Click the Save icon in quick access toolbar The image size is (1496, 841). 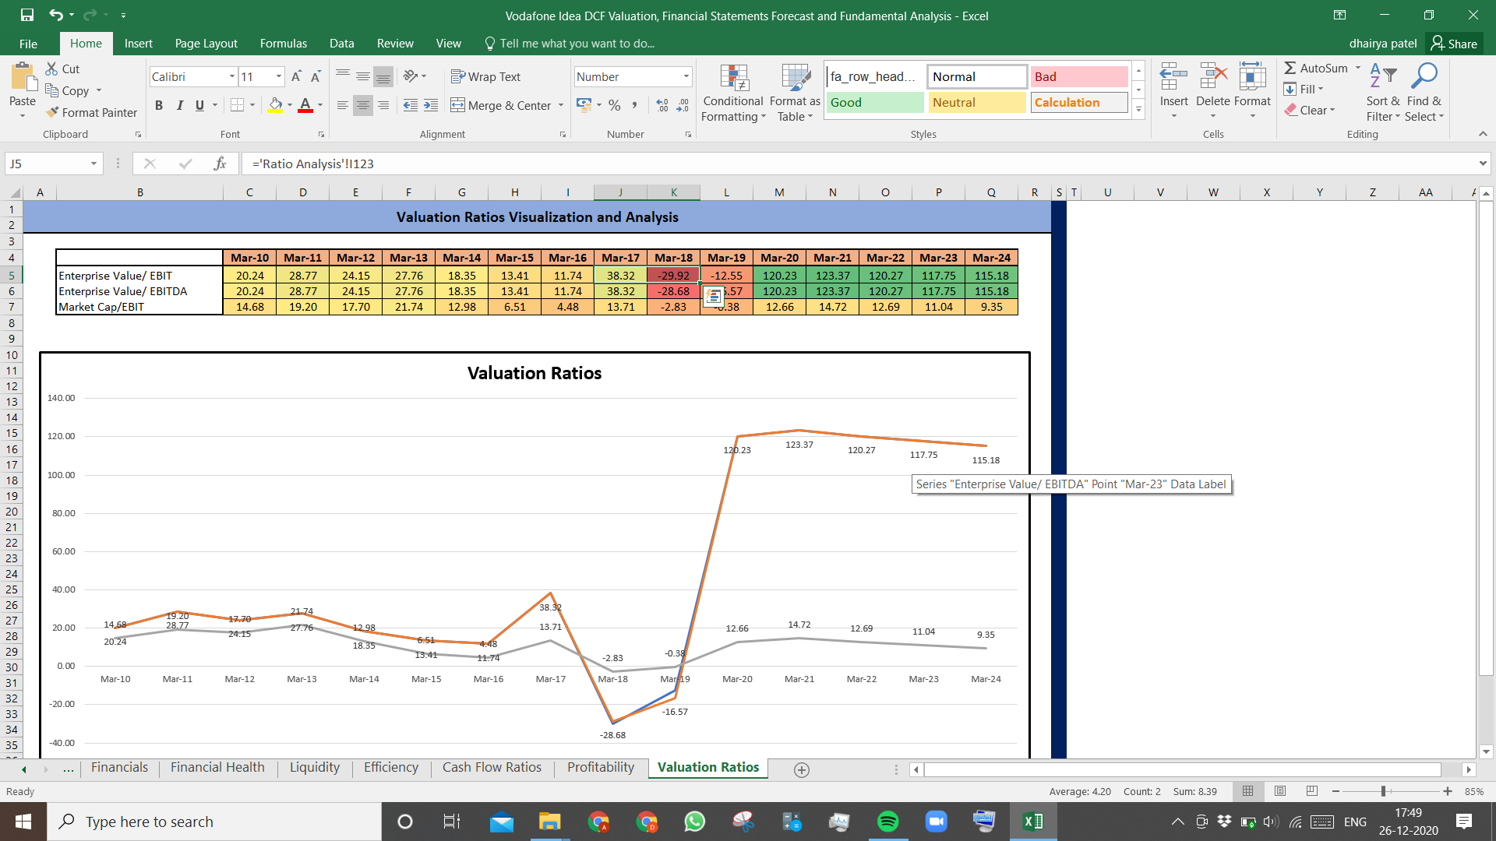[27, 15]
